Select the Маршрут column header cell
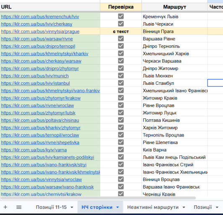223x215 pixels. point(174,7)
